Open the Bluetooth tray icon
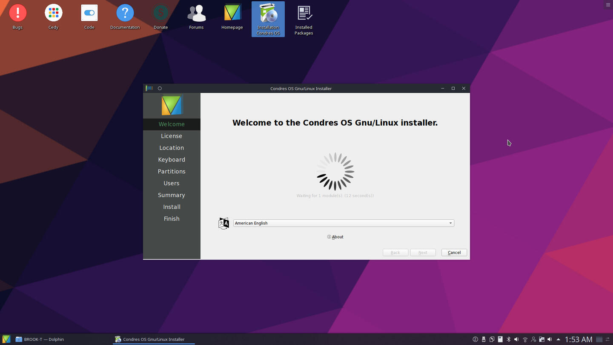 (508, 339)
